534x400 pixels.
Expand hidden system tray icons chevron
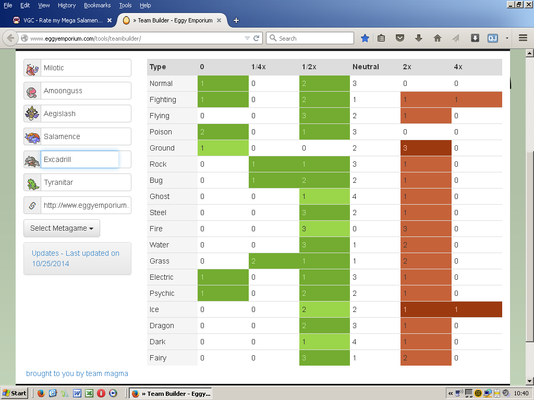click(x=450, y=394)
